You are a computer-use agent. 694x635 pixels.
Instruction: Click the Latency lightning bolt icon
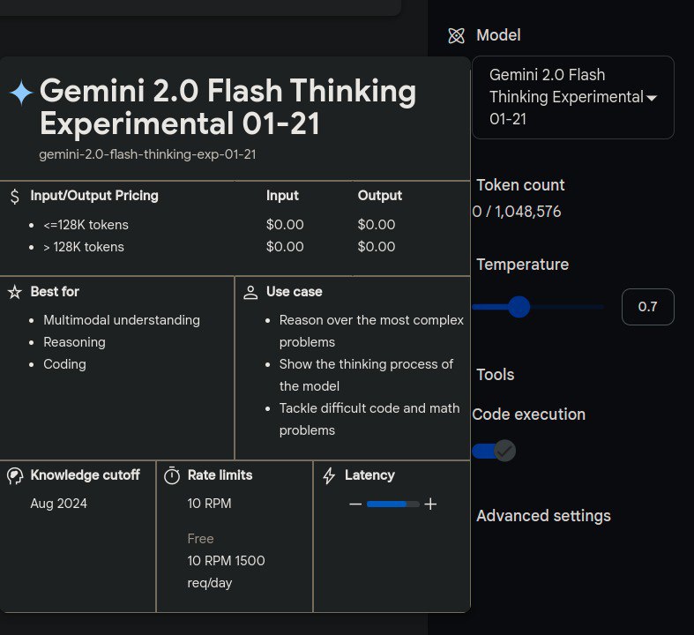pyautogui.click(x=329, y=475)
